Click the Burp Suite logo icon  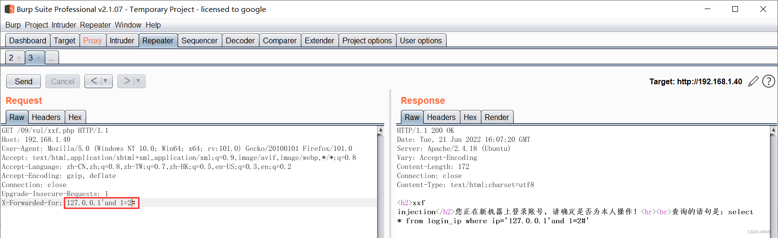click(x=9, y=9)
